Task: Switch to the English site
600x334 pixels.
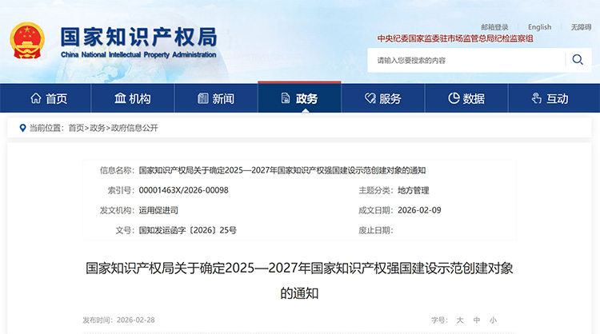Action: pyautogui.click(x=539, y=27)
